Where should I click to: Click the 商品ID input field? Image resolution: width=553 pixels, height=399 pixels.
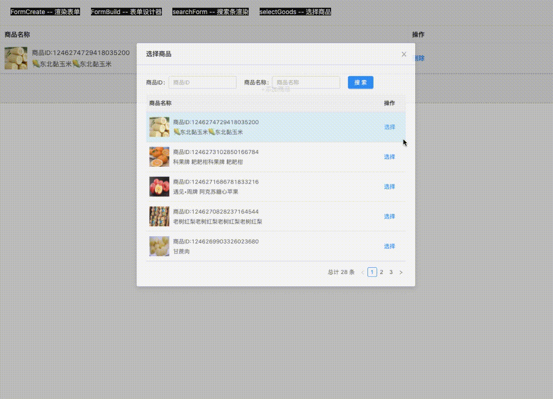(x=202, y=82)
